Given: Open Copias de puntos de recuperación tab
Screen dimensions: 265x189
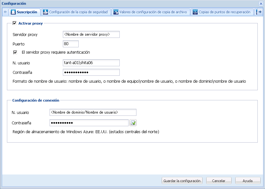Looking at the screenshot, I should click(222, 12).
